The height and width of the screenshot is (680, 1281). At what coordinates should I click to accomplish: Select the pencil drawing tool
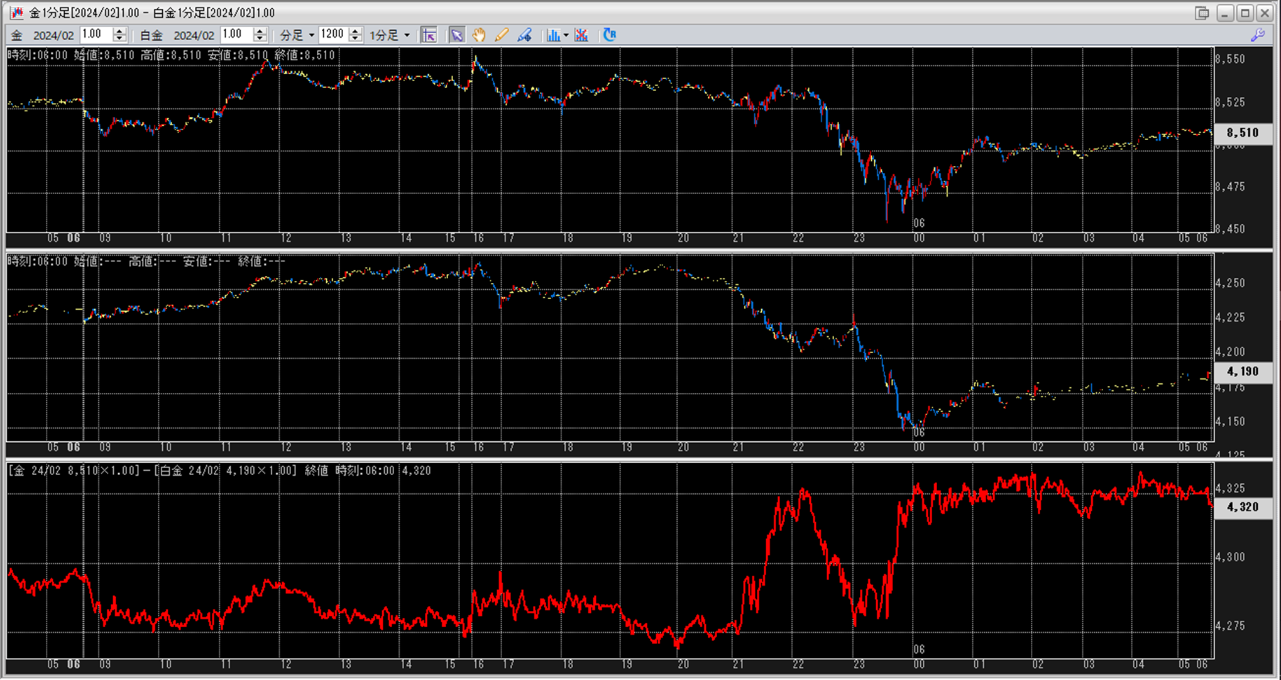(x=501, y=35)
